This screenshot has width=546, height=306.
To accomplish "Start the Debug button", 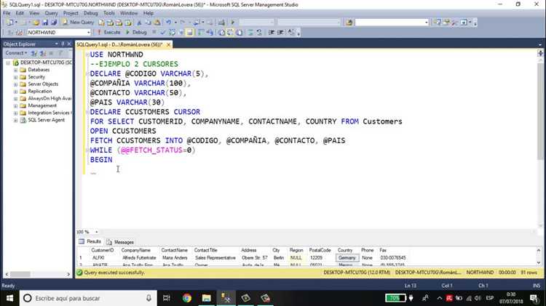I will [x=136, y=32].
